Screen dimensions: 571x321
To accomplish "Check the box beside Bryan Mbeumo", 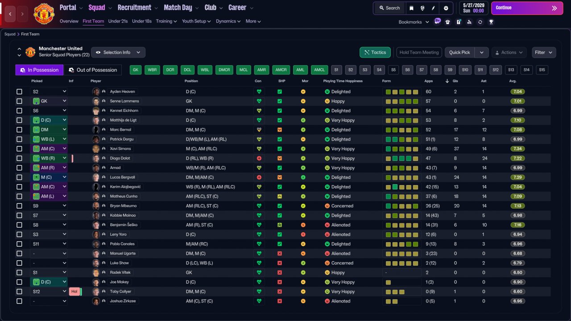I will pos(19,206).
